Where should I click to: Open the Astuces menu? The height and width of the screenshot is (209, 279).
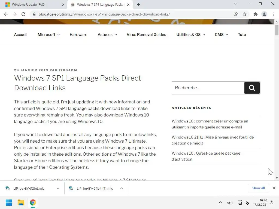(105, 35)
